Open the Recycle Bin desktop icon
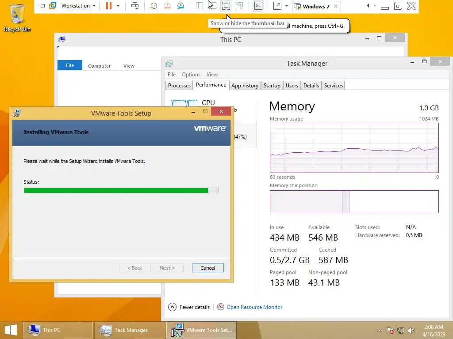Image resolution: width=453 pixels, height=339 pixels. 17,17
